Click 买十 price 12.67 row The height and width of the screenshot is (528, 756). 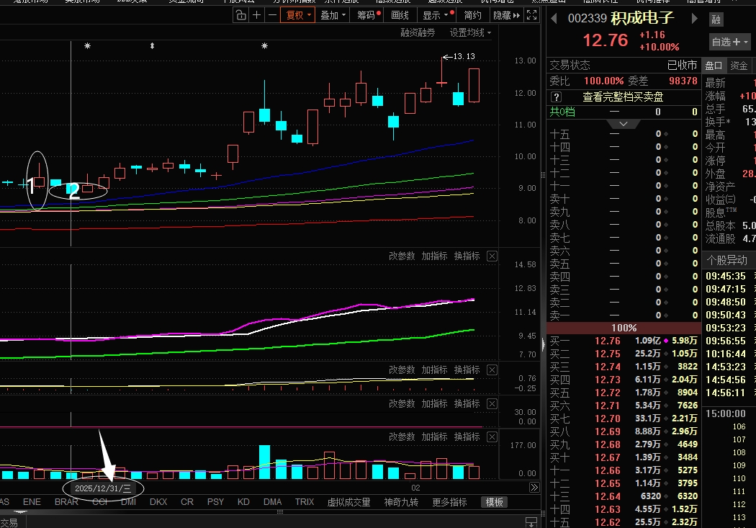pyautogui.click(x=624, y=457)
